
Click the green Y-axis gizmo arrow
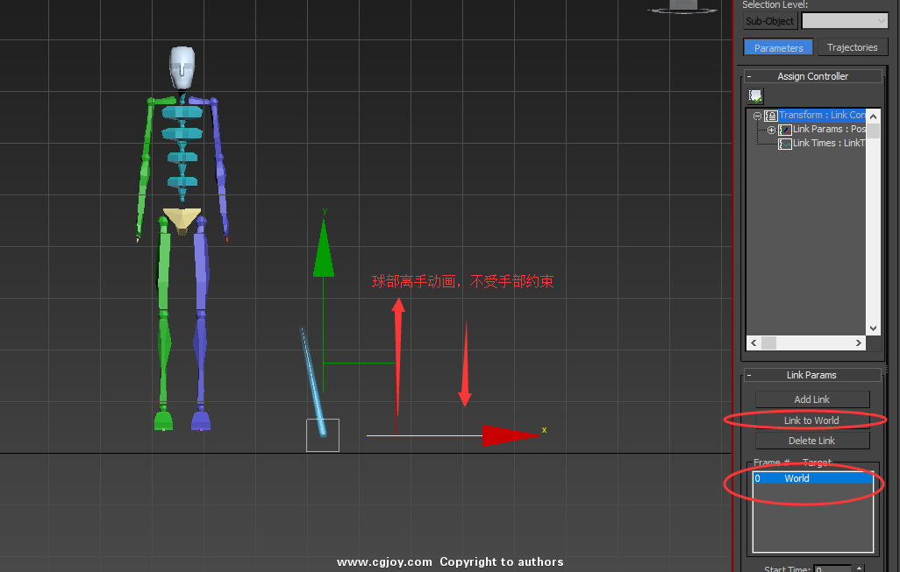point(324,248)
